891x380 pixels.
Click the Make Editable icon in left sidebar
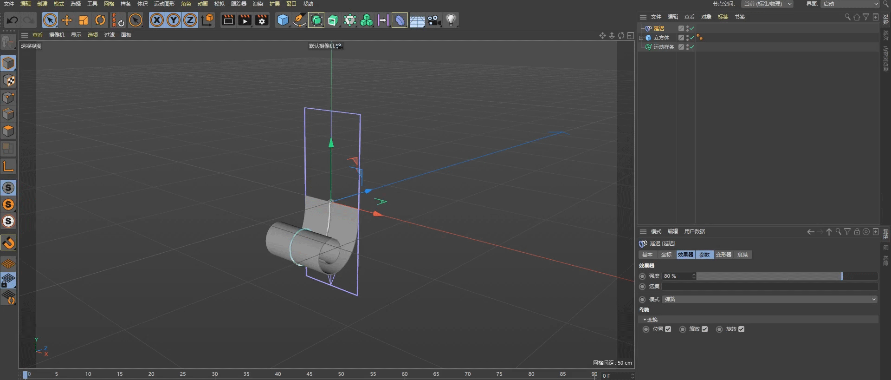point(8,42)
